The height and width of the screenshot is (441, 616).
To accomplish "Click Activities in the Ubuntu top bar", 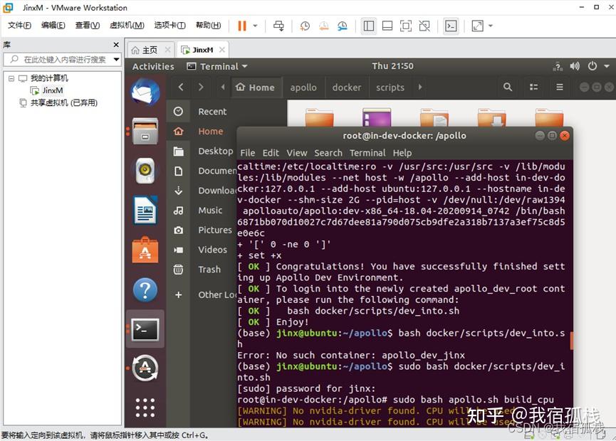I will pyautogui.click(x=153, y=66).
